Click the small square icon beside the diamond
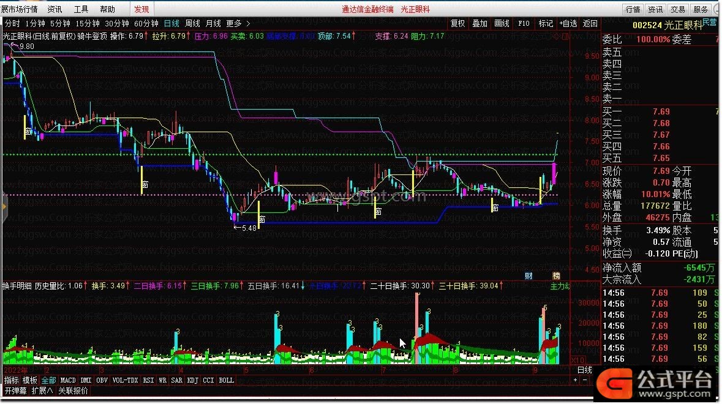This screenshot has height=404, width=722. [565, 36]
